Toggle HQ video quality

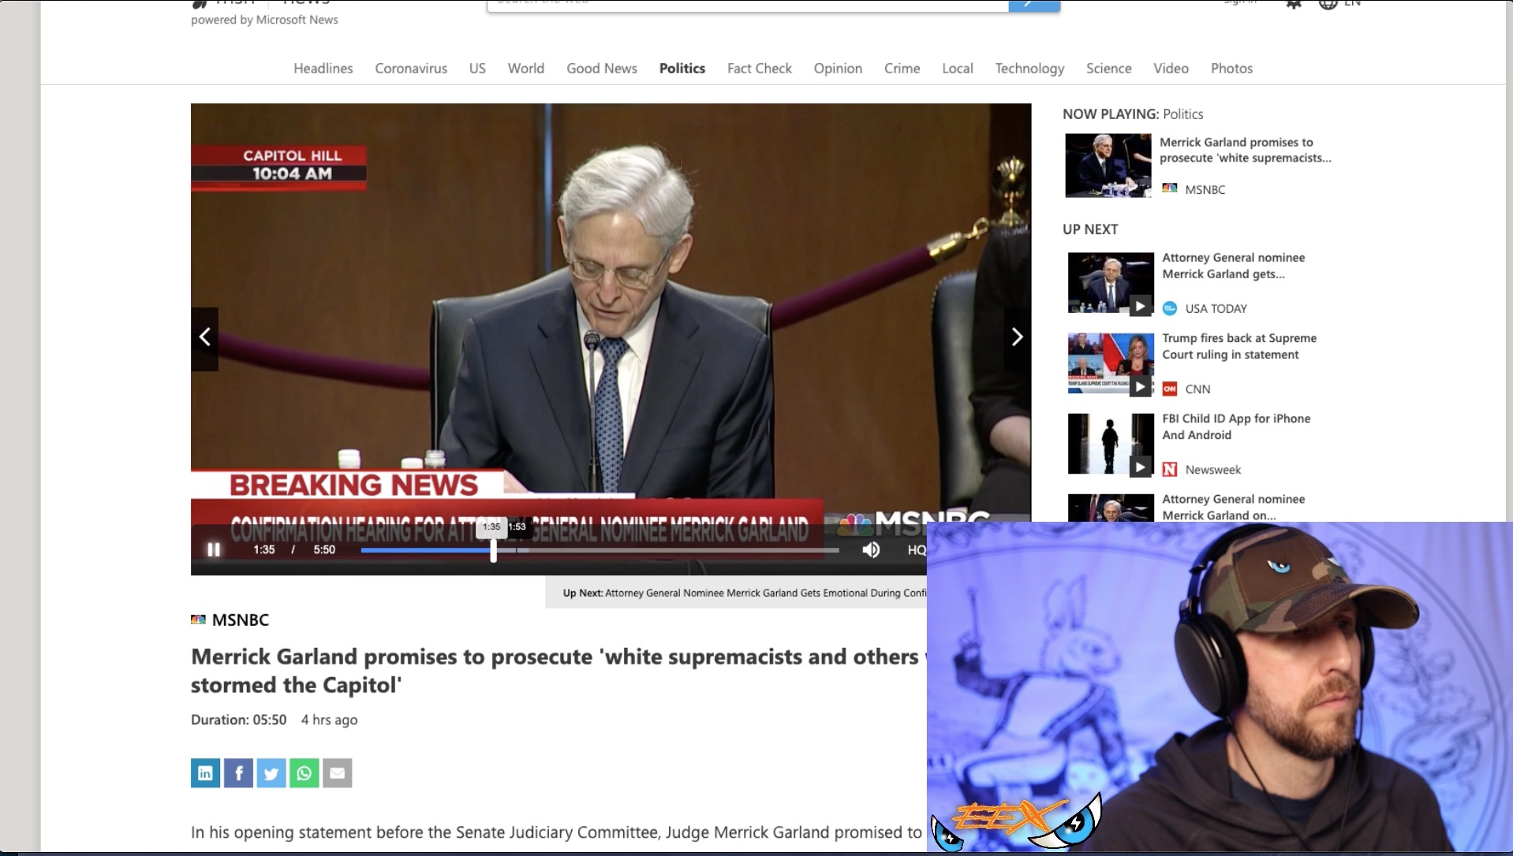[916, 550]
